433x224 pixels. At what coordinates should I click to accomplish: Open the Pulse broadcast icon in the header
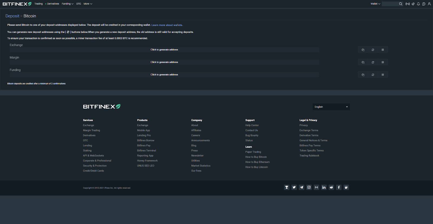coord(408,4)
